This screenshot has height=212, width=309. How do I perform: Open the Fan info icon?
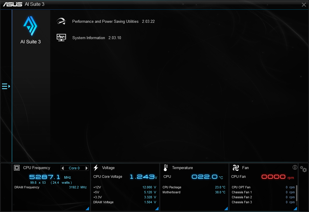[295, 167]
